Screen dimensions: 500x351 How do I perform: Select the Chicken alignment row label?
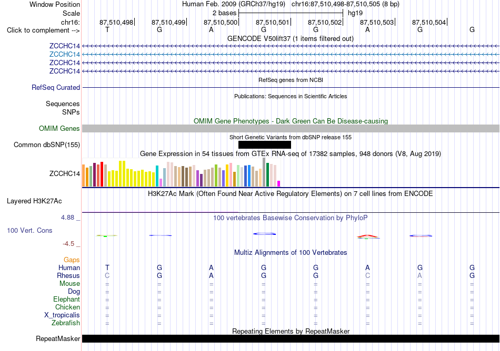pyautogui.click(x=67, y=307)
